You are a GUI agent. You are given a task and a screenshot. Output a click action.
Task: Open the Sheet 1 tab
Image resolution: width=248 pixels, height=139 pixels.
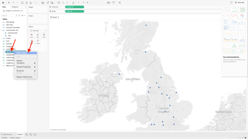point(21,134)
